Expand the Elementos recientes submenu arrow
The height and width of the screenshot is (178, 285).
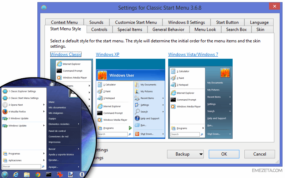tap(78, 124)
